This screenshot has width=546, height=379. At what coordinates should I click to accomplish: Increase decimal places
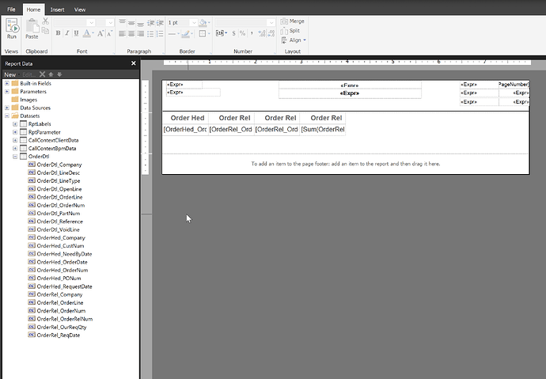261,33
